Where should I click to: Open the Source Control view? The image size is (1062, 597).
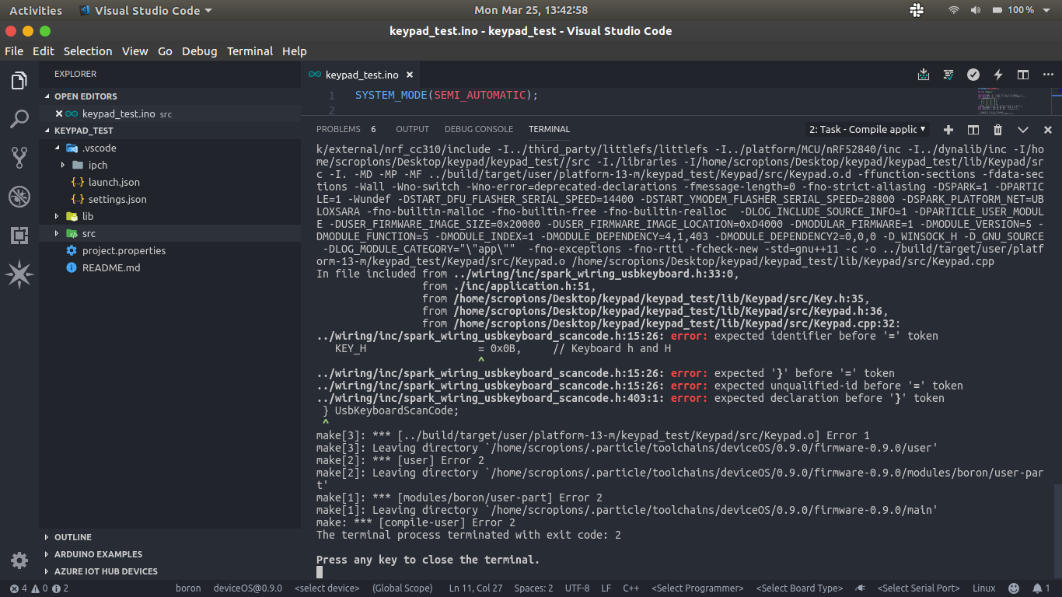(x=19, y=158)
